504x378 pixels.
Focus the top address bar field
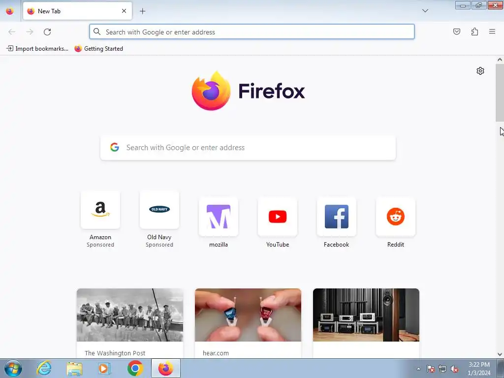pos(252,31)
